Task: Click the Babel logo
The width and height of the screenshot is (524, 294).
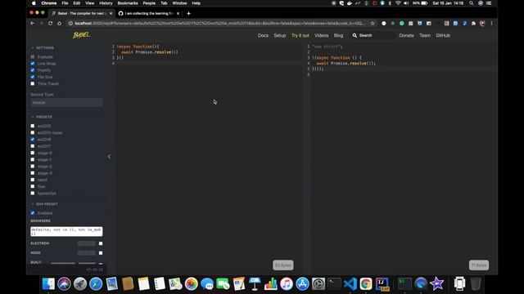Action: [x=81, y=35]
